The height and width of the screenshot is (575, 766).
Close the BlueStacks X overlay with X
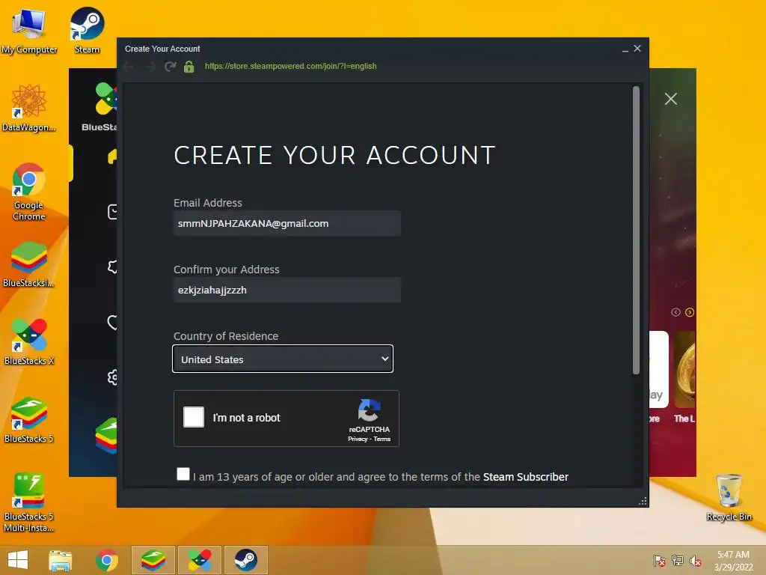[671, 99]
